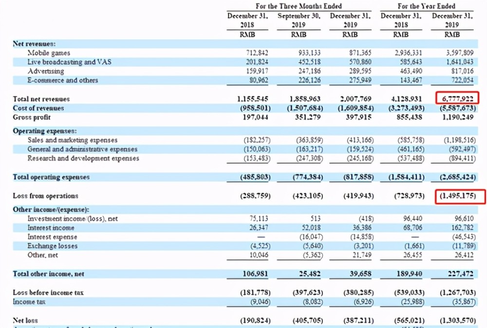Select the 'September 30, 2019' column header
487x328 pixels.
(299, 20)
